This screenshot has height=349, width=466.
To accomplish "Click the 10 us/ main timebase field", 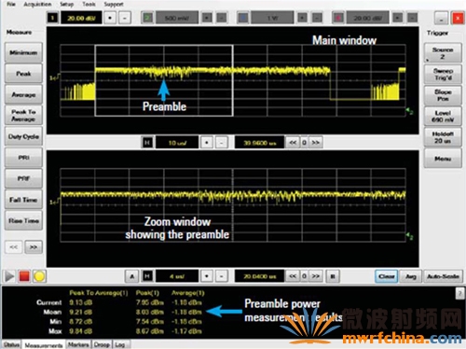I will coord(177,143).
